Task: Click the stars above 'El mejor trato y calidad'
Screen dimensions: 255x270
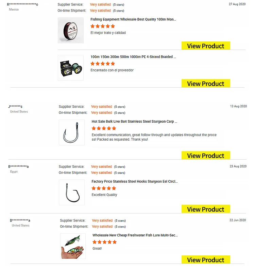Action: tap(103, 26)
